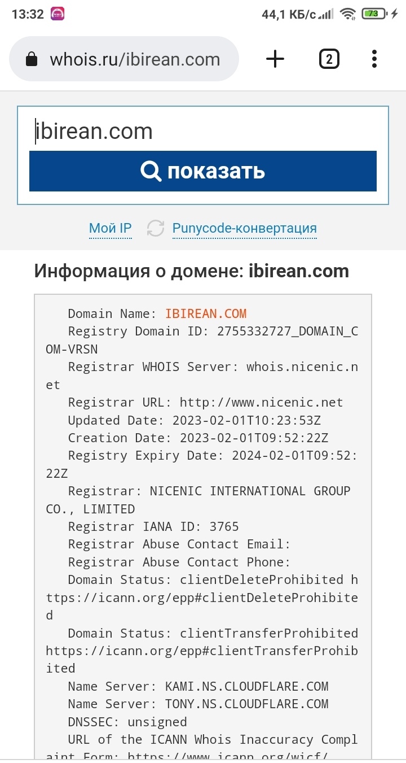Tap the Информация о домене heading

[192, 271]
